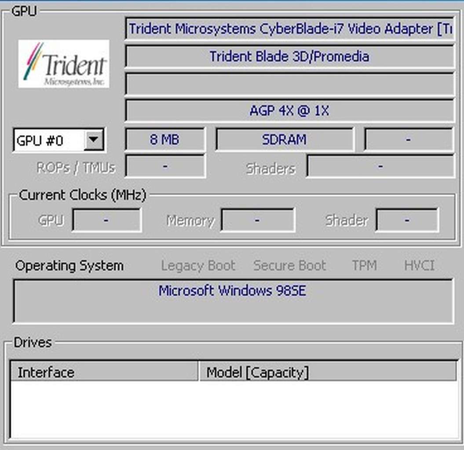This screenshot has width=464, height=450.
Task: Open the GPU #0 selection dropdown
Action: coord(53,140)
